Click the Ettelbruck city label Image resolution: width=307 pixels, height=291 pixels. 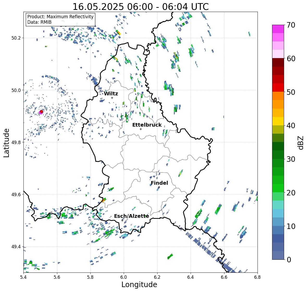point(147,125)
